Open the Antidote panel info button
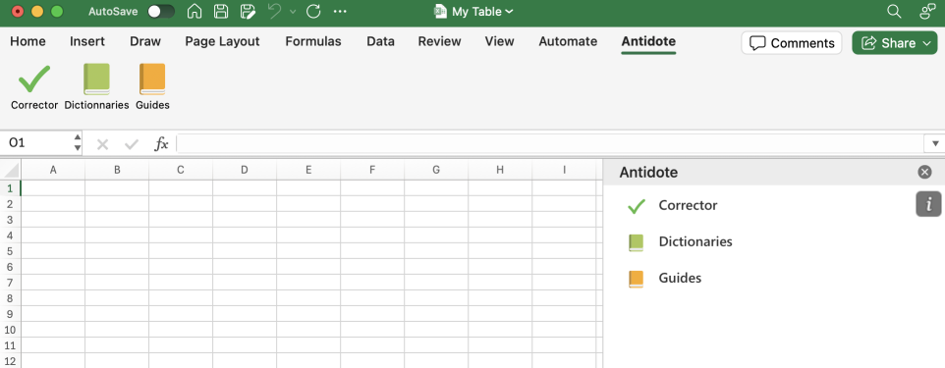This screenshot has width=945, height=368. click(928, 204)
